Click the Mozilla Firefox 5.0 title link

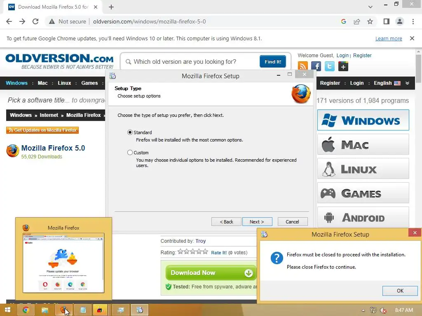click(53, 148)
